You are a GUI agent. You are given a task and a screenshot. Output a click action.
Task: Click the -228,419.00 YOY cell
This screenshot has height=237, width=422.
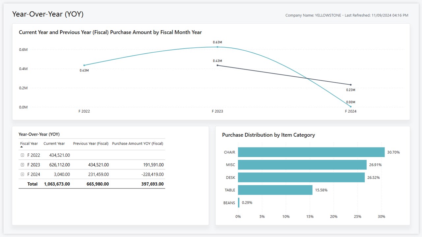pos(152,174)
